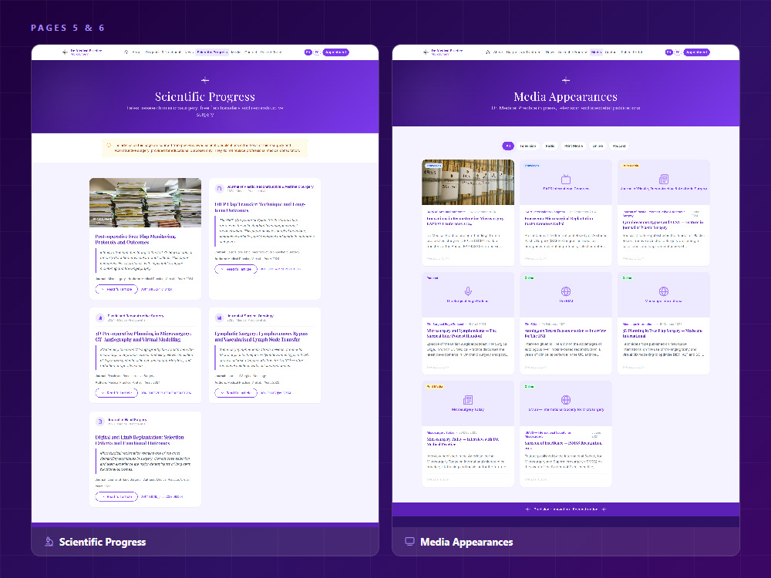Click the globe icon in the middle-row center media card
Screen dimensions: 771x578
[x=566, y=291]
